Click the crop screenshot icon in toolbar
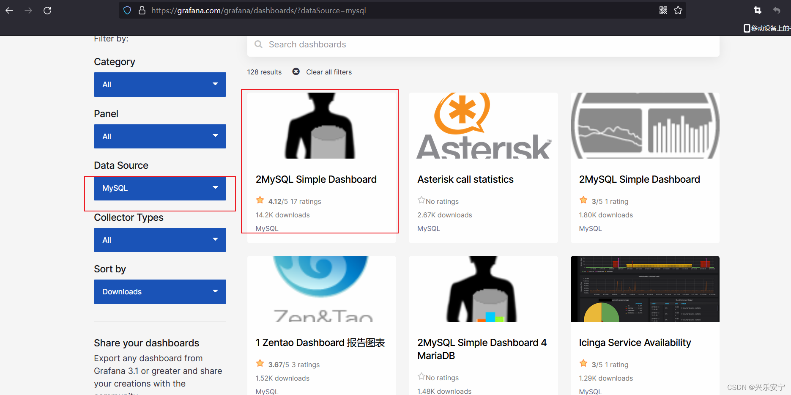 758,10
